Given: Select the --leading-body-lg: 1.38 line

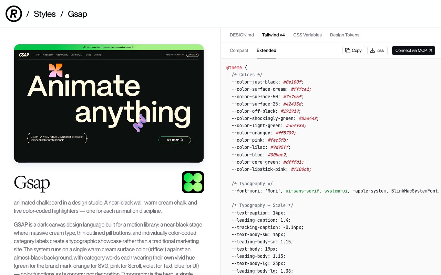Looking at the screenshot, I should (263, 271).
